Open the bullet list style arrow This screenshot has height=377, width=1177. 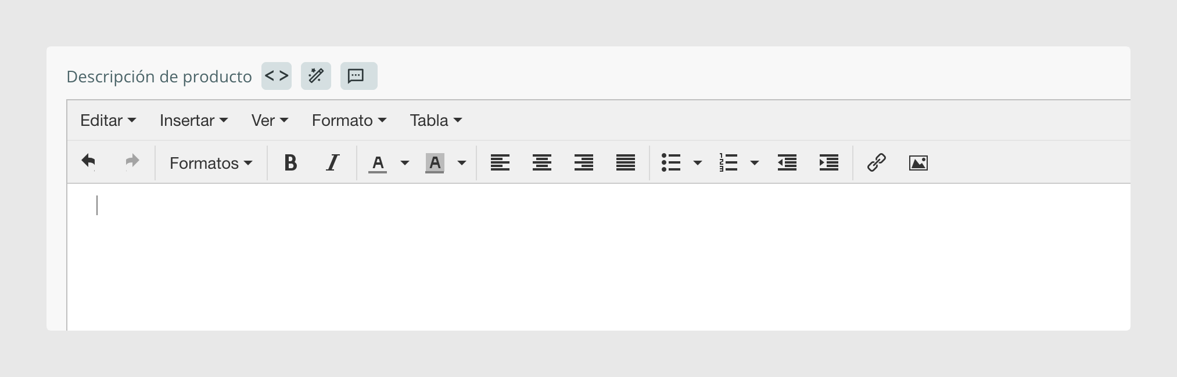(x=698, y=163)
